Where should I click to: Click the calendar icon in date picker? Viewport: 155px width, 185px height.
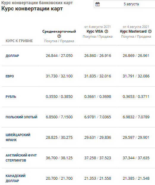(97, 4)
